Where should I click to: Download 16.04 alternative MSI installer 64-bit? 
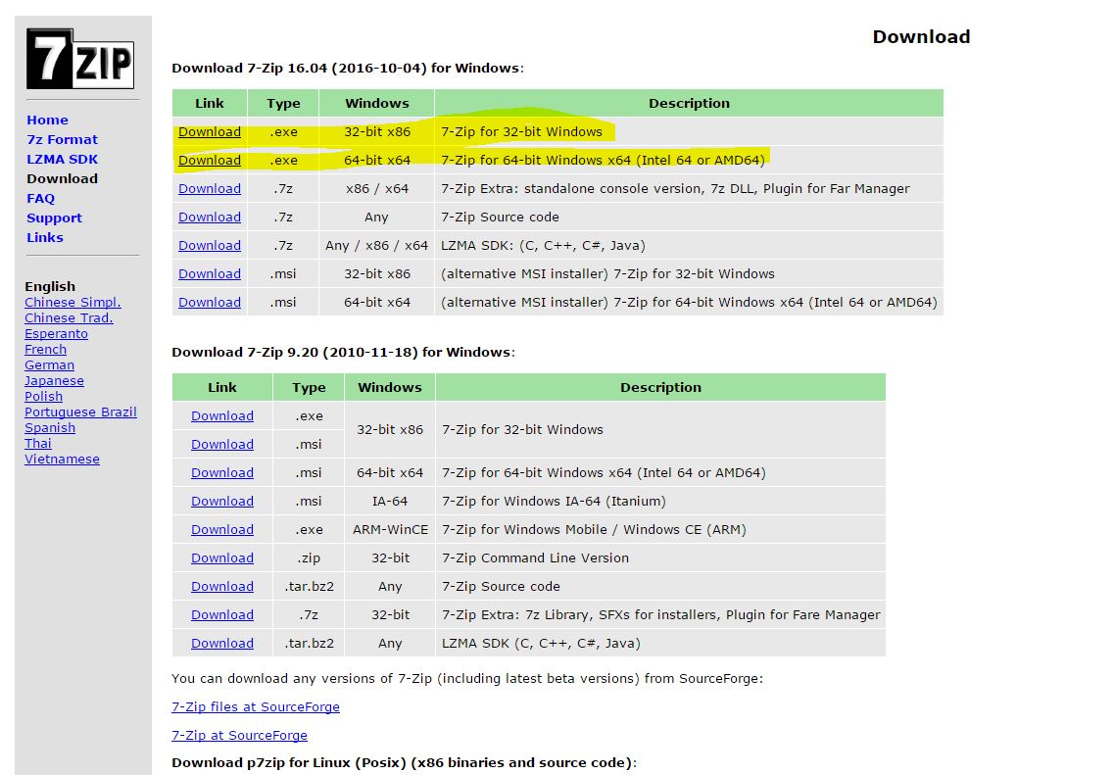210,303
